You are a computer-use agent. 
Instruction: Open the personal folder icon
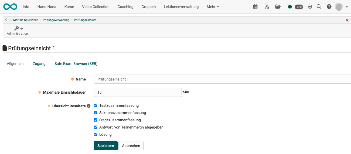tap(278, 7)
